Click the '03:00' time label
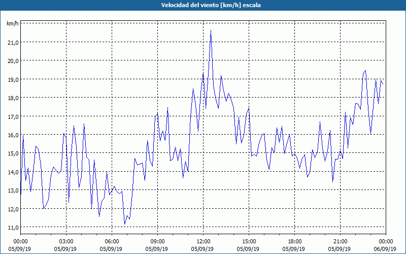Screen dimensions: 406x254 66,242
